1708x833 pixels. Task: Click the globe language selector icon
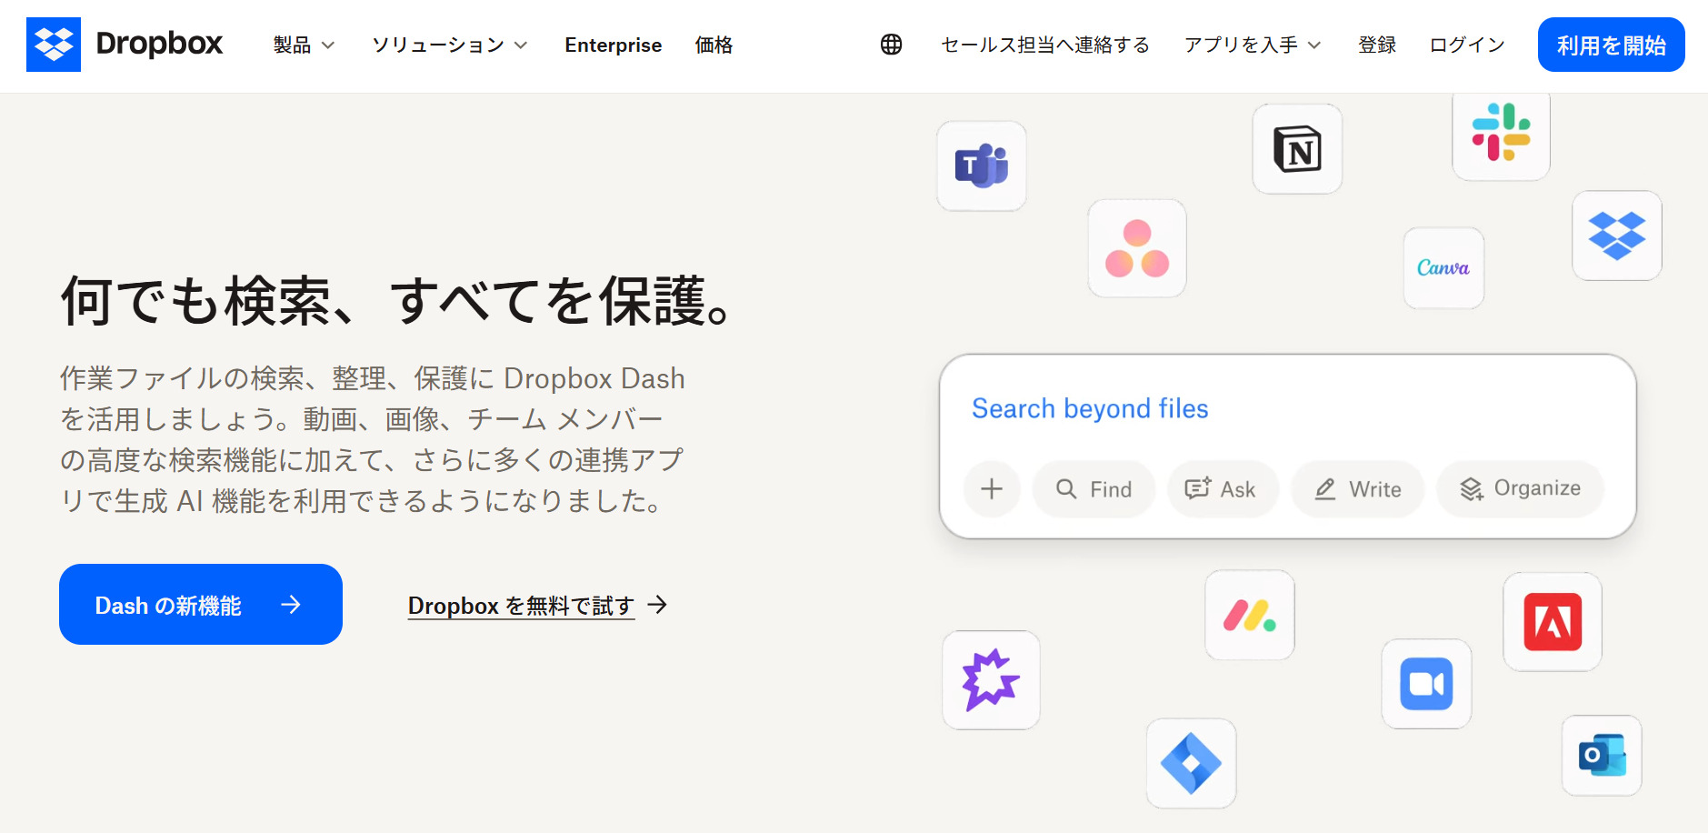(x=891, y=44)
